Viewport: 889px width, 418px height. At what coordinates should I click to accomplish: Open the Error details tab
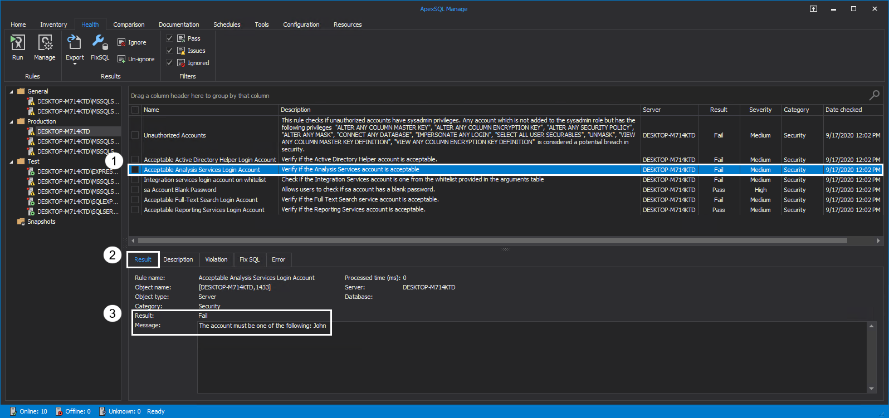coord(279,260)
